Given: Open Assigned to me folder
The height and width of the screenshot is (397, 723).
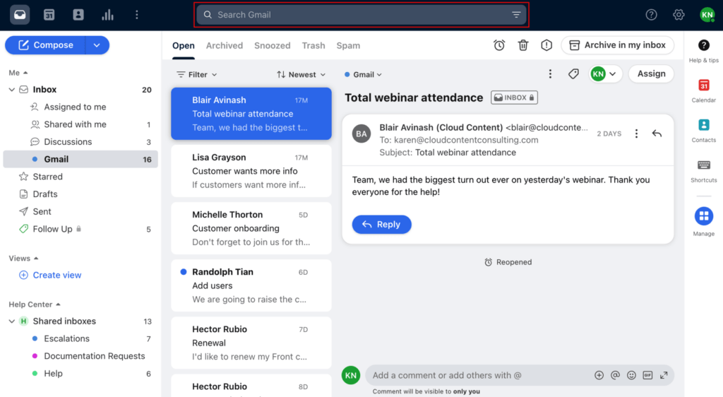Looking at the screenshot, I should pos(75,107).
